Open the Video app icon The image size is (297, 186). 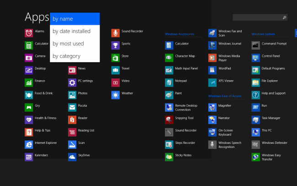[116, 82]
